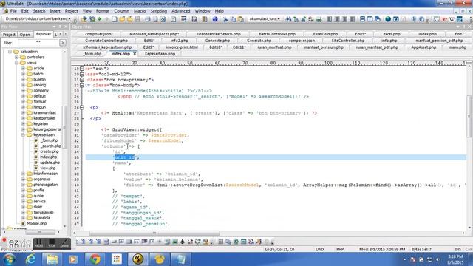Switch to the BatchController.php tab
This screenshot has height=266, width=473.
tap(277, 35)
